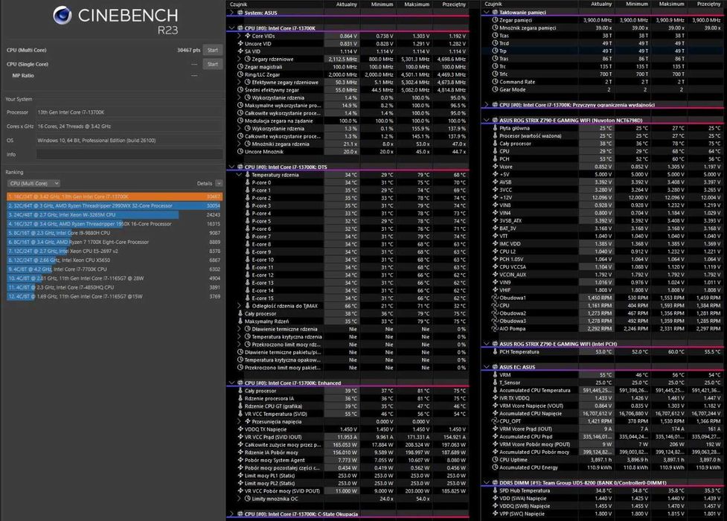Screen dimensions: 727x521
Task: Click the thermometer icon for P-core 7
Action: pyautogui.click(x=248, y=236)
